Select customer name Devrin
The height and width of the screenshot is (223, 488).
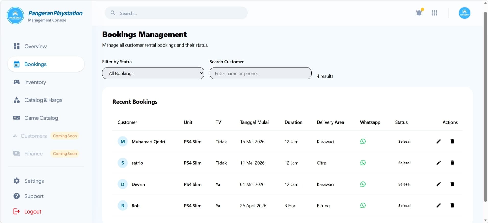(x=138, y=184)
